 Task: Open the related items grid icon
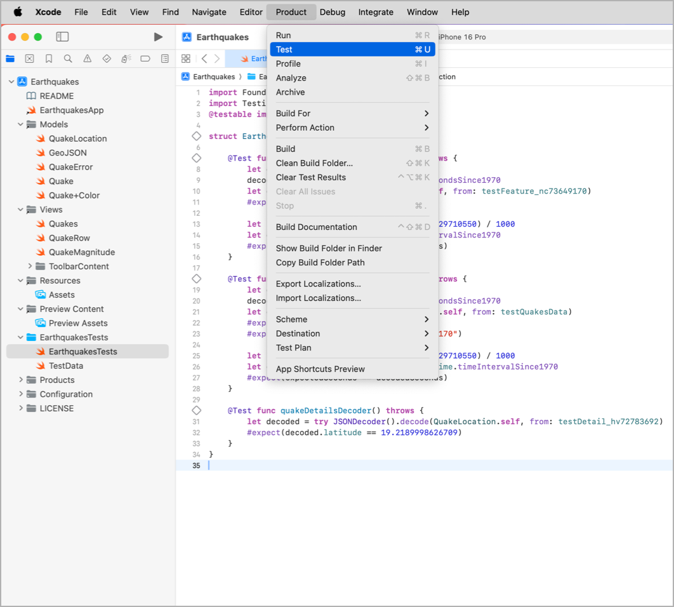coord(186,58)
